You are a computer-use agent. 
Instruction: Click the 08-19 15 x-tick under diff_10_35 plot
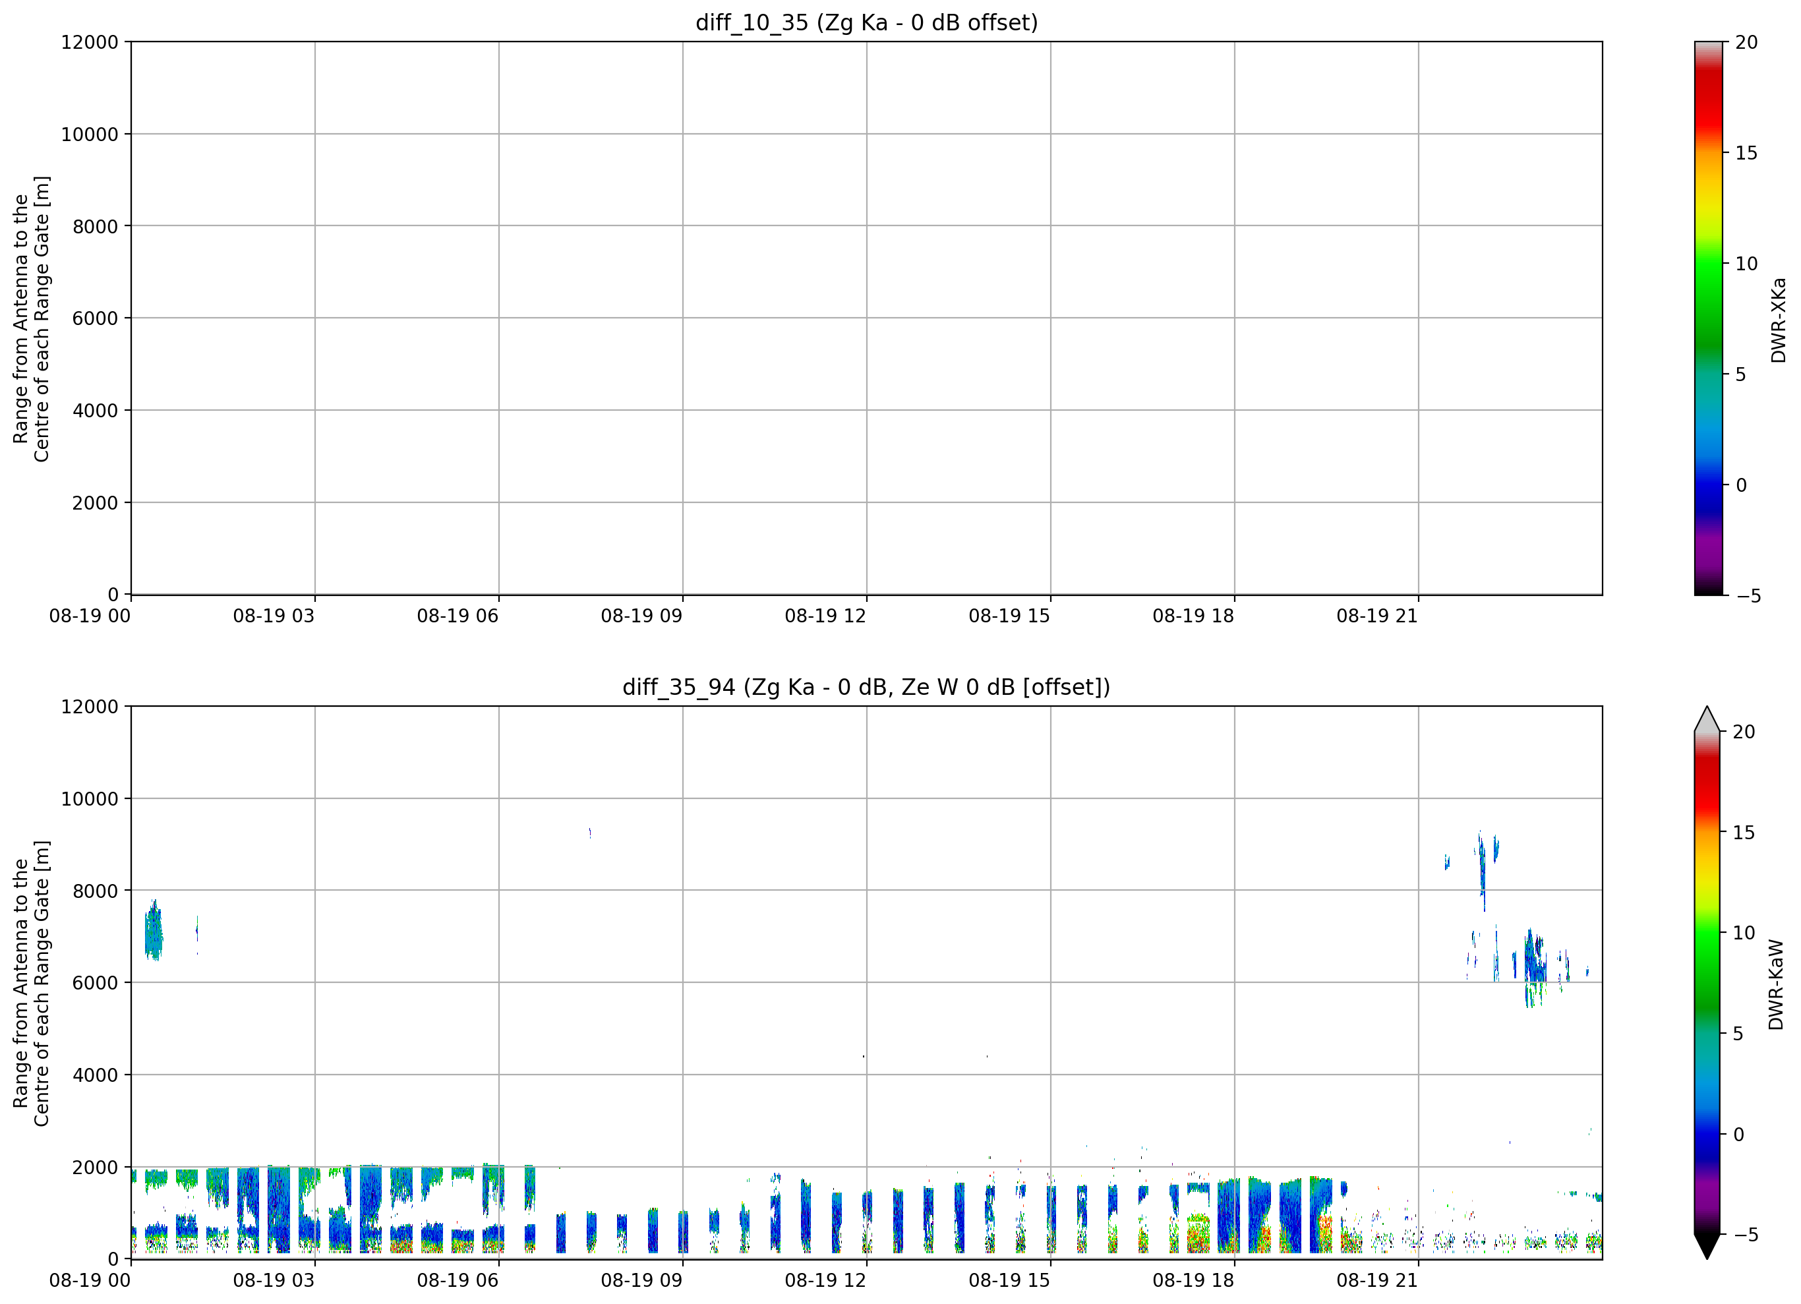click(1009, 616)
